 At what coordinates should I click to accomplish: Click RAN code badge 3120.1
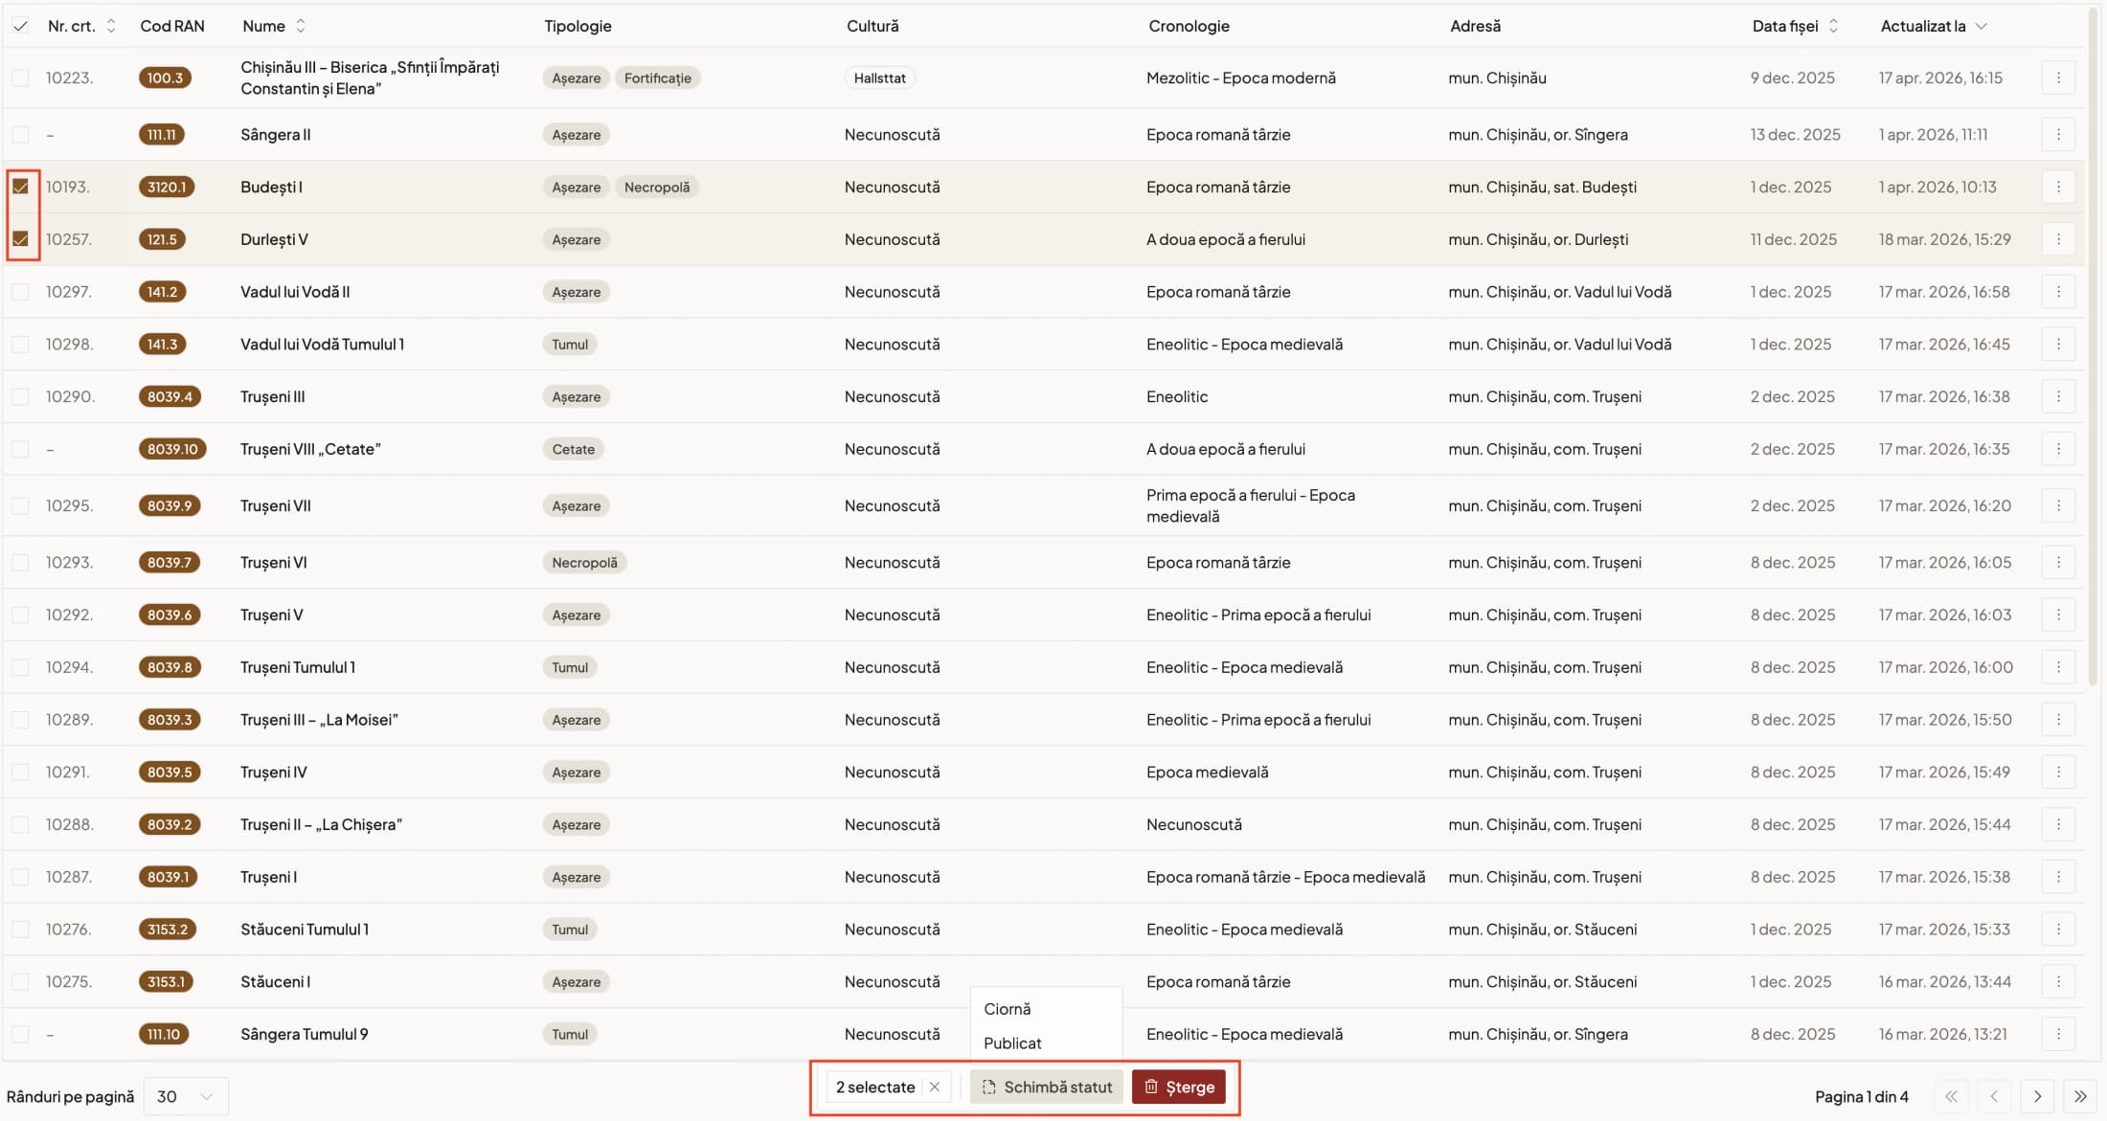click(167, 187)
